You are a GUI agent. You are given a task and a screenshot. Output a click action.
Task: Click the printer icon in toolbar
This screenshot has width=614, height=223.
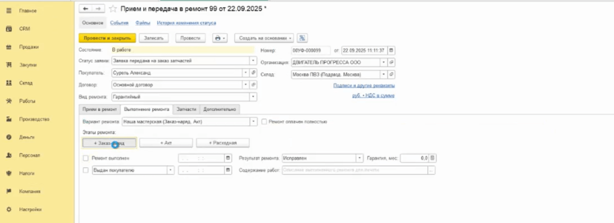click(x=217, y=38)
